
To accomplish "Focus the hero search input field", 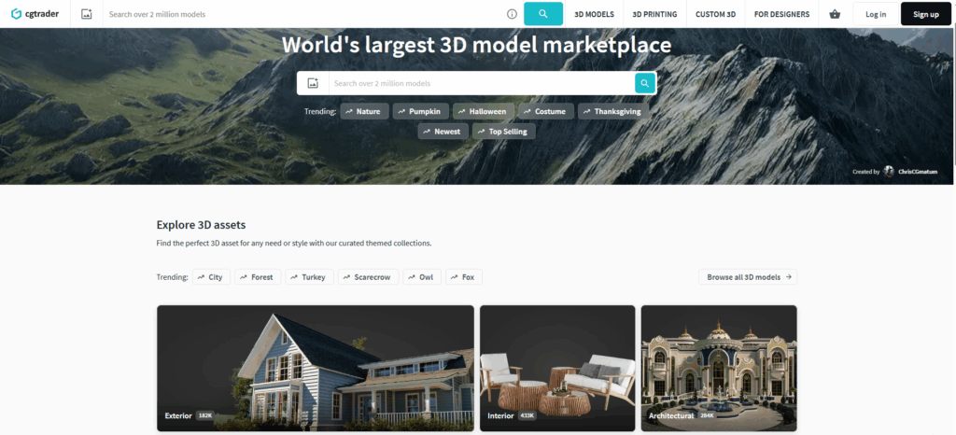I will tap(481, 83).
